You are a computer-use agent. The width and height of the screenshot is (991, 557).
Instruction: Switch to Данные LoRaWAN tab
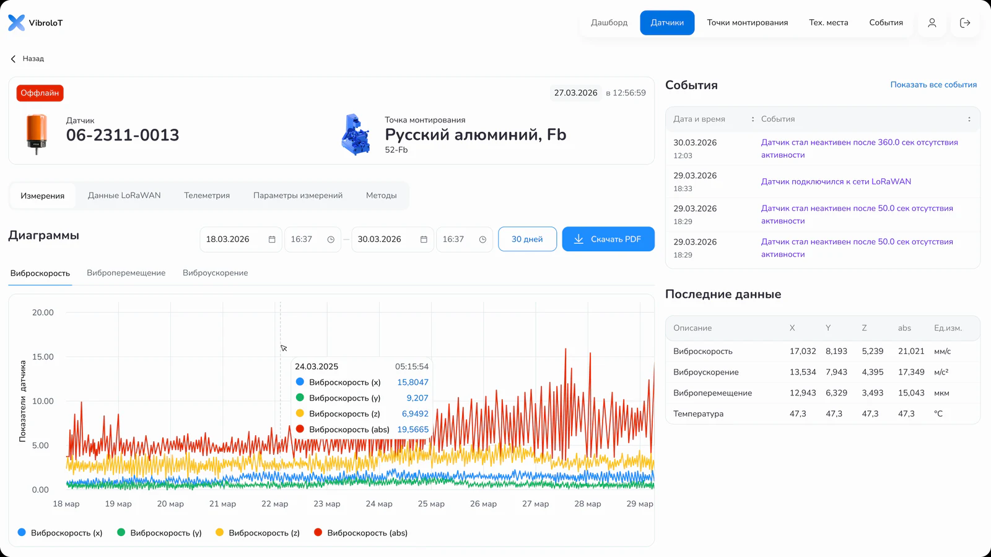pos(124,196)
